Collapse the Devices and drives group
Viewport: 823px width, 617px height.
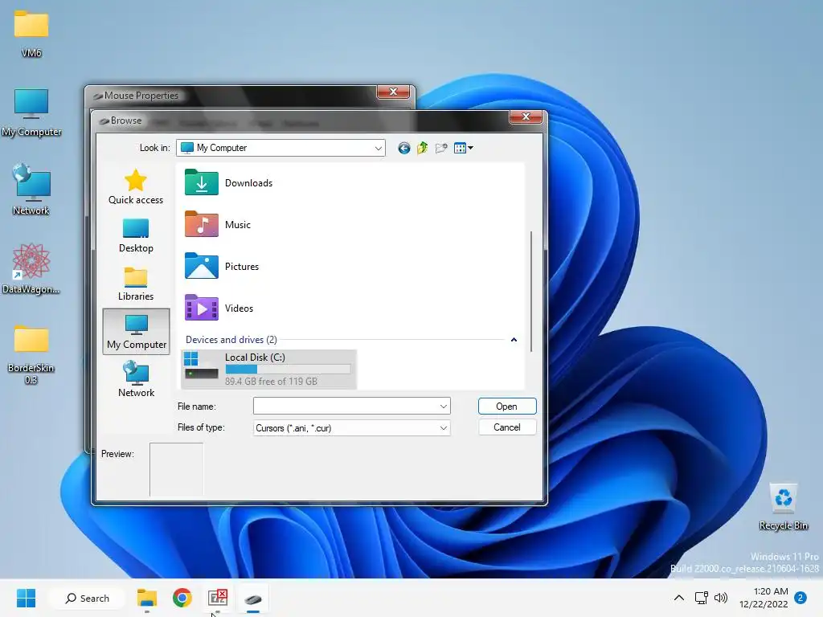(514, 340)
